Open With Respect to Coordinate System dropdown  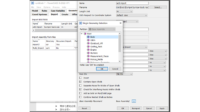pyautogui.click(x=132, y=15)
